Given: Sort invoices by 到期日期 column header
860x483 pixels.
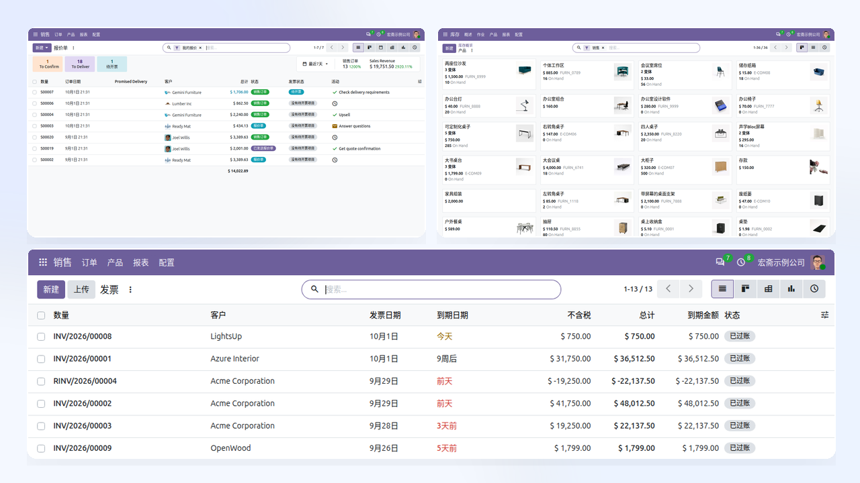Looking at the screenshot, I should coord(452,315).
